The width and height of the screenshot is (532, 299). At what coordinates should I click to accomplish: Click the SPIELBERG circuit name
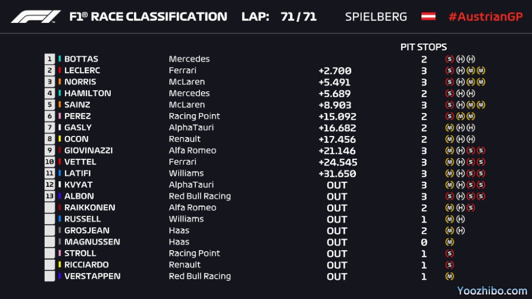(x=376, y=16)
